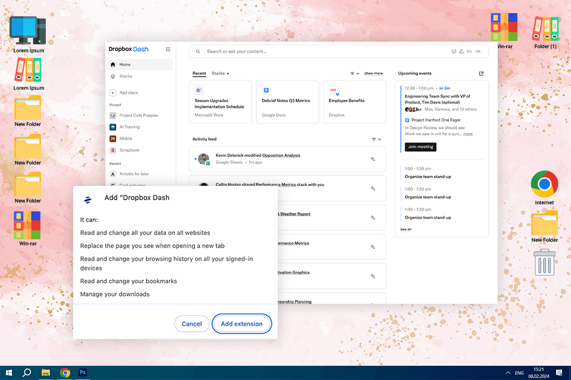Open the Season Upgrades Implementation Schedule card

click(x=220, y=102)
